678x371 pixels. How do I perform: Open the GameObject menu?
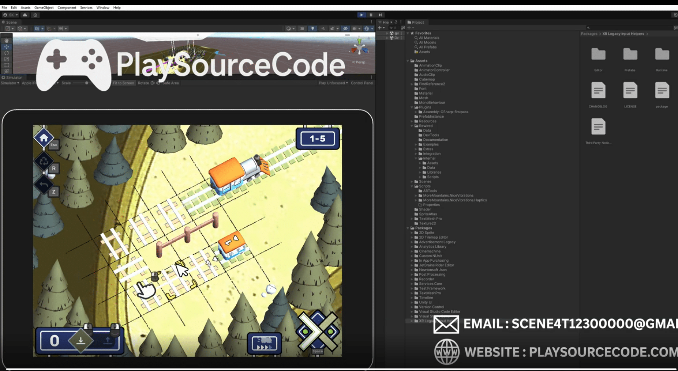point(44,7)
